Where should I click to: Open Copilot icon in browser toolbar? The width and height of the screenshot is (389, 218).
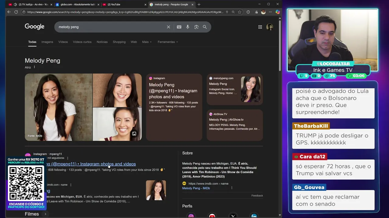[277, 12]
